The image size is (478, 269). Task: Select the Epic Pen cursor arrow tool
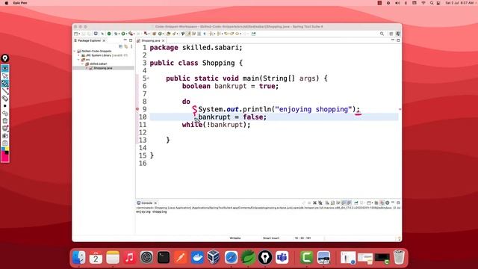coord(5,76)
